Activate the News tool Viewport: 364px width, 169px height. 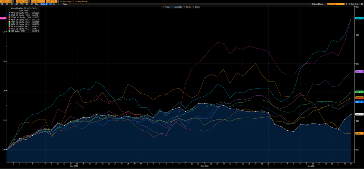[x=187, y=7]
